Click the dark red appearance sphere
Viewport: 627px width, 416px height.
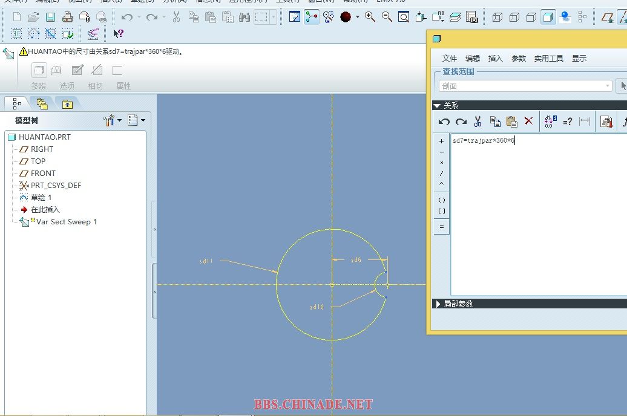click(x=346, y=17)
